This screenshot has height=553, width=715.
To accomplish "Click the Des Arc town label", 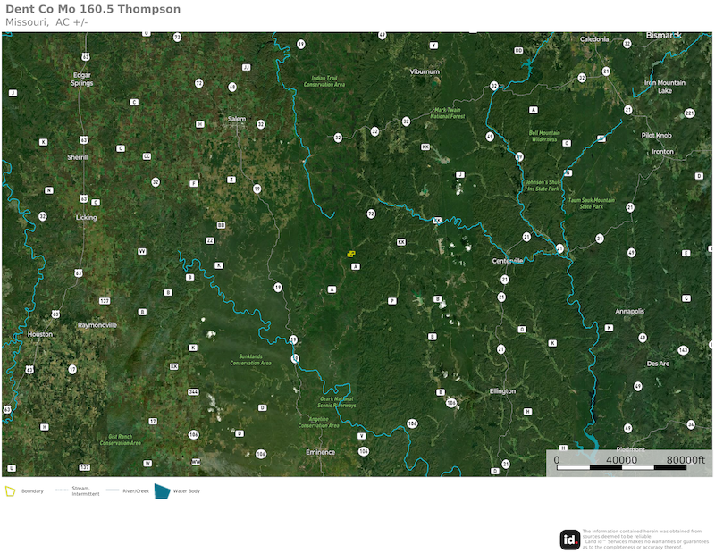I will [x=658, y=364].
